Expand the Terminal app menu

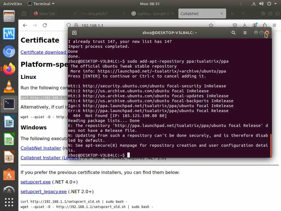click(x=41, y=4)
